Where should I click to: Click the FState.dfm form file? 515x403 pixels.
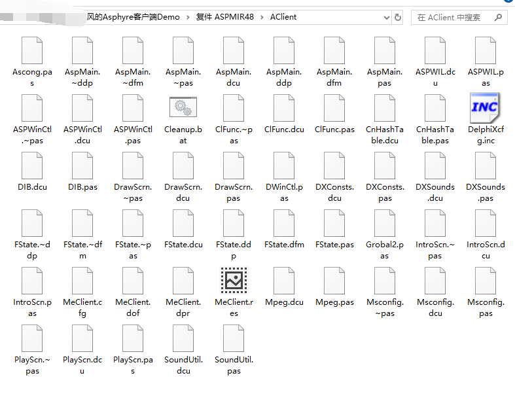(x=284, y=224)
